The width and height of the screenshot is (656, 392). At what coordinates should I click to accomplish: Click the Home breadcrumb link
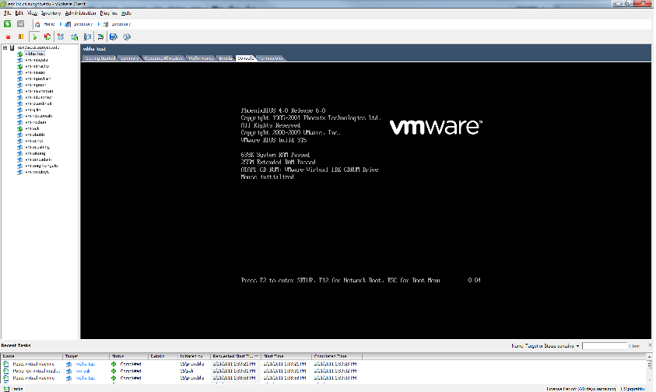[49, 24]
